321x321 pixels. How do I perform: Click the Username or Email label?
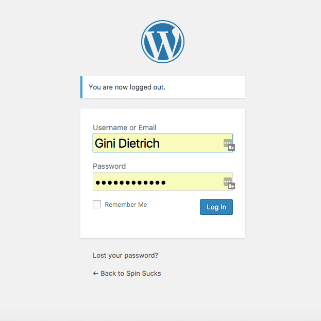[125, 128]
